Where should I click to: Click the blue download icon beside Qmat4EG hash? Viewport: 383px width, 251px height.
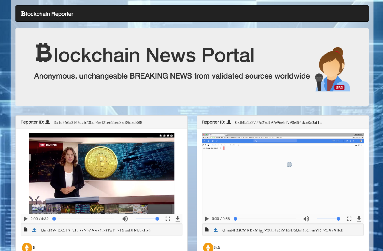tap(216, 230)
